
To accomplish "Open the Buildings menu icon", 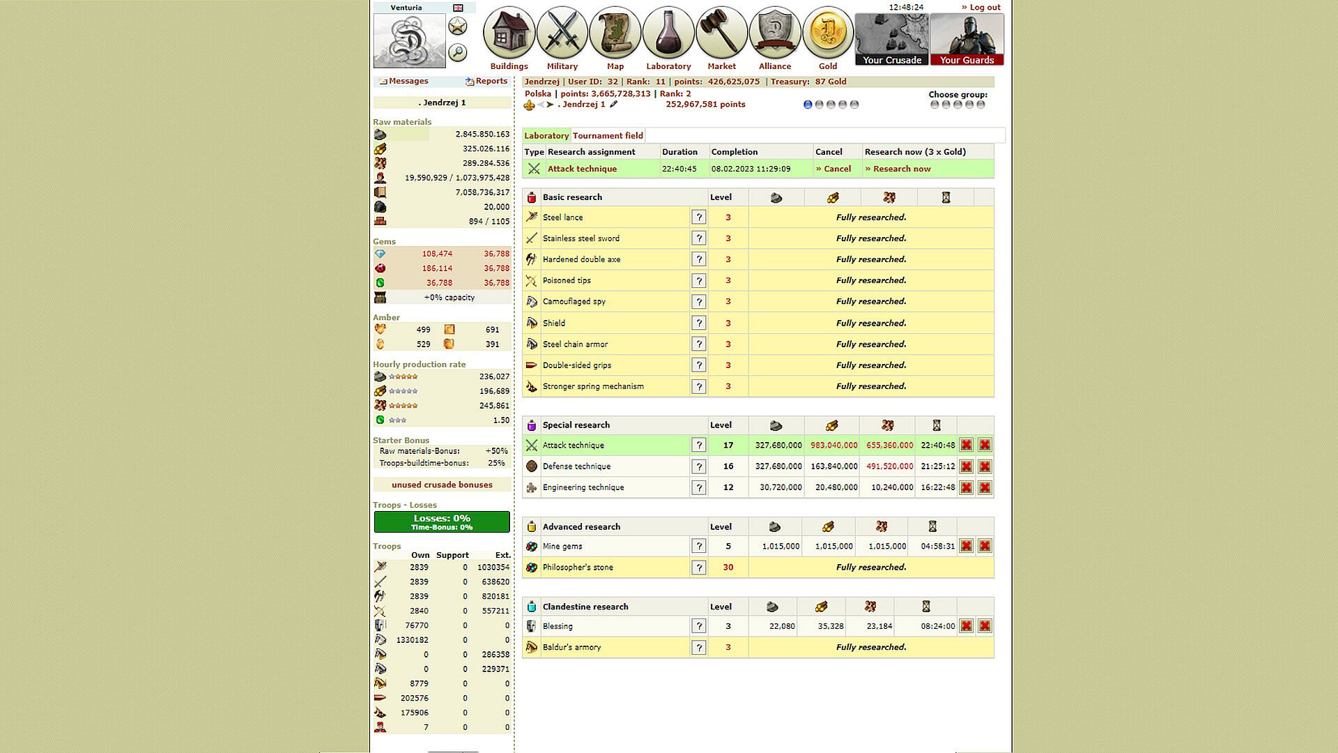I will (x=509, y=33).
